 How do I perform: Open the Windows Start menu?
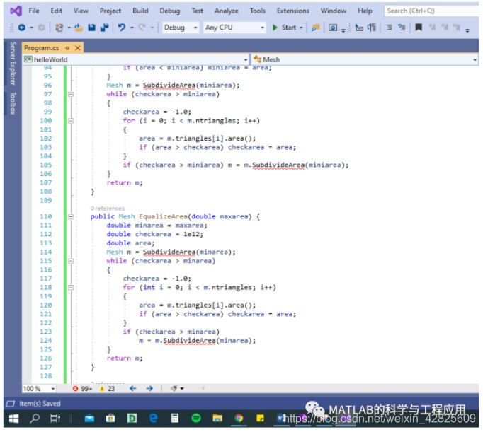point(13,419)
